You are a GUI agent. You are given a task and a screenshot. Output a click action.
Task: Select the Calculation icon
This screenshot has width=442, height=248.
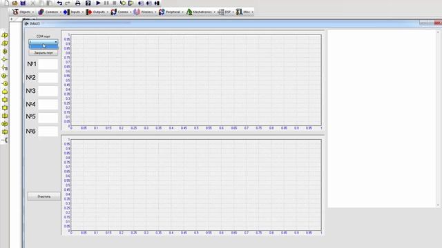5,116
